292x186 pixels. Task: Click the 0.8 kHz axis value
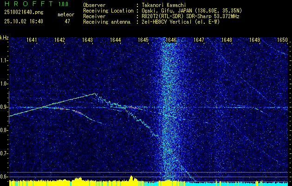point(4,130)
